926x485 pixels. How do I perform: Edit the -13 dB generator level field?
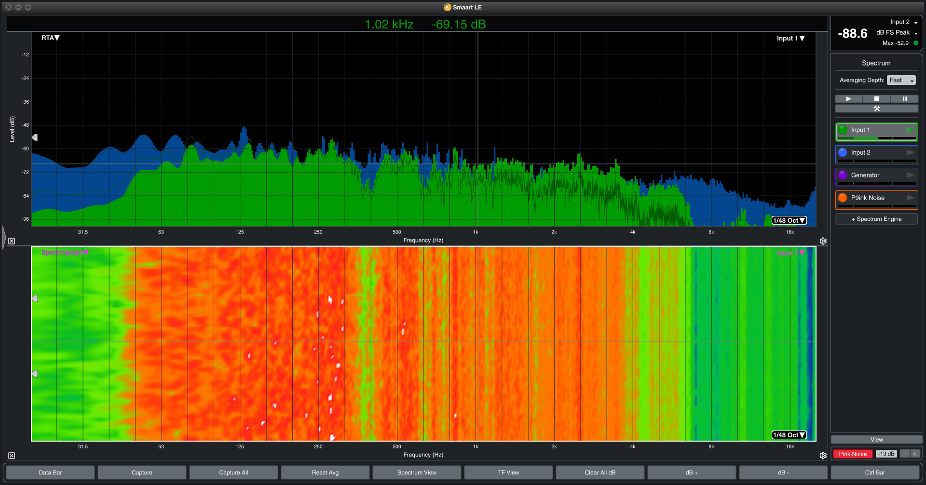click(x=886, y=454)
